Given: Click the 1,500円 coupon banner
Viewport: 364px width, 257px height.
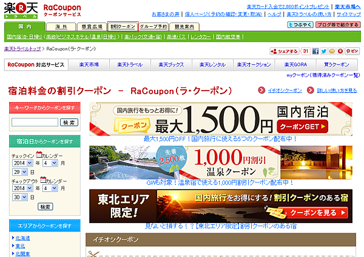Looking at the screenshot, I should pos(221,119).
